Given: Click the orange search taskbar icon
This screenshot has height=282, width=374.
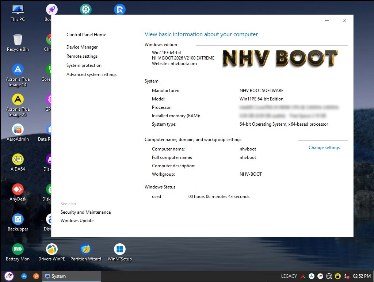Looking at the screenshot, I should 36,276.
